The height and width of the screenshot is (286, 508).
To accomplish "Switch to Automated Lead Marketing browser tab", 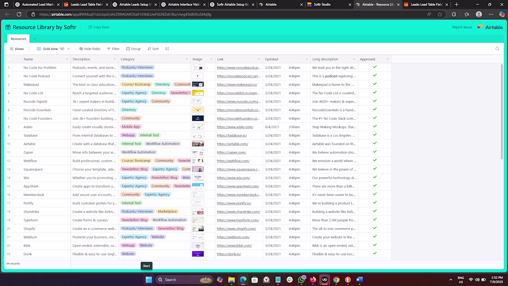I will pyautogui.click(x=37, y=5).
